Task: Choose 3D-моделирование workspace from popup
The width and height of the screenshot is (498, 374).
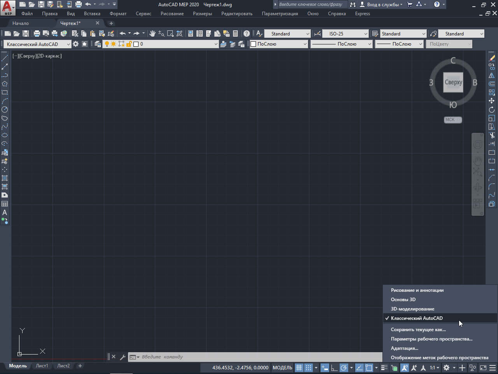Action: point(440,309)
